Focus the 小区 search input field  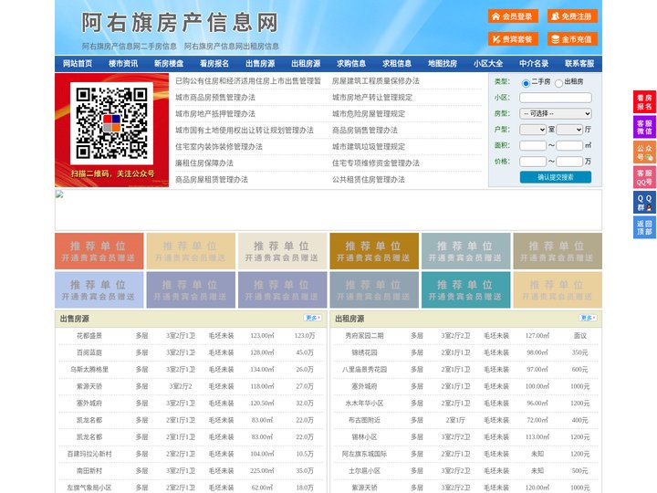556,98
